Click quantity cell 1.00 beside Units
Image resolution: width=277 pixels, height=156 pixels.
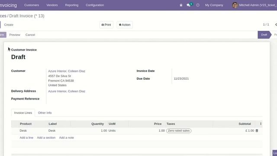[x=104, y=130]
